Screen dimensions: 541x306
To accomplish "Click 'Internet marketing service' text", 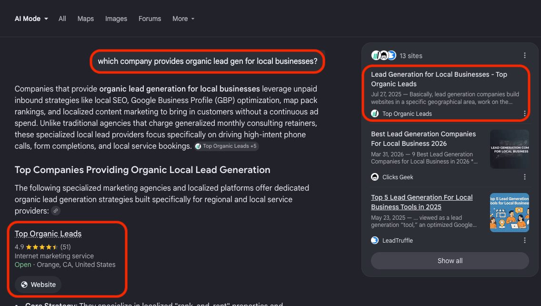I will point(54,256).
